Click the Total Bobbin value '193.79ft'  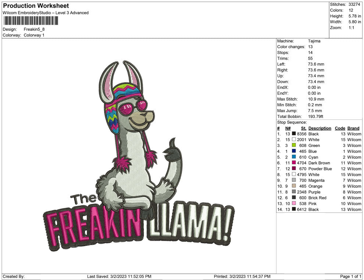click(316, 116)
